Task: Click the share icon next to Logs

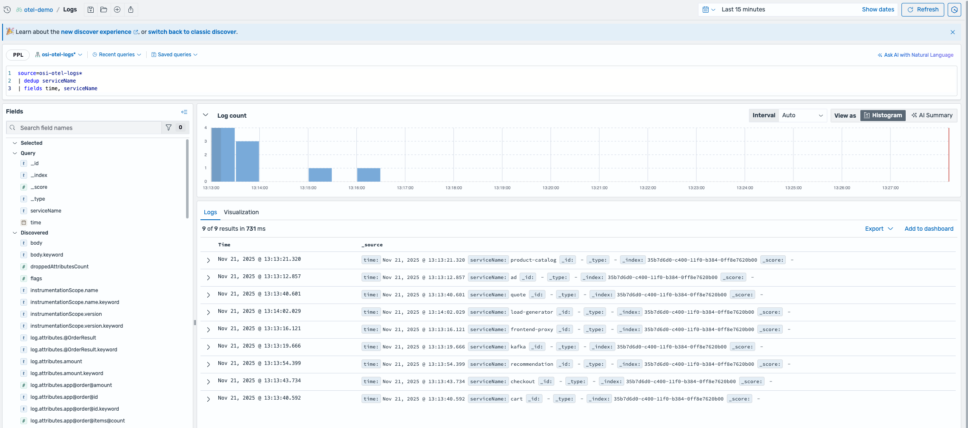Action: click(131, 10)
